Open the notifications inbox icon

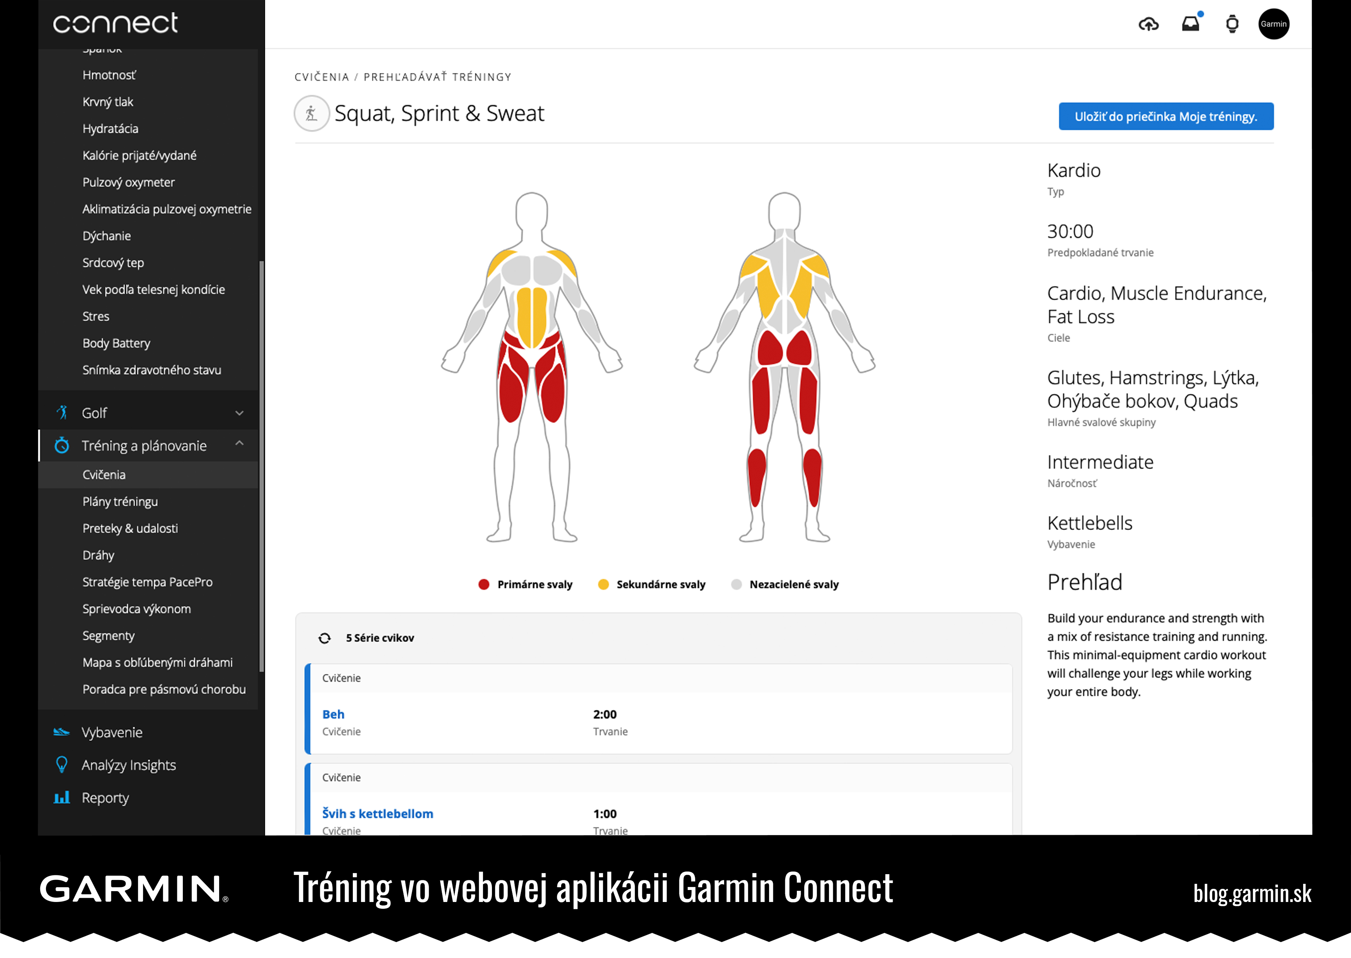point(1191,23)
